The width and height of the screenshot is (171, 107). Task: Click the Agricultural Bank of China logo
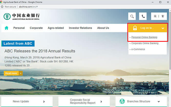[x=22, y=16]
